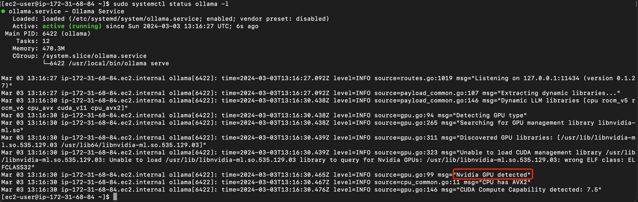
Task: Click the green status dot beside ollama.service
Action: point(3,12)
